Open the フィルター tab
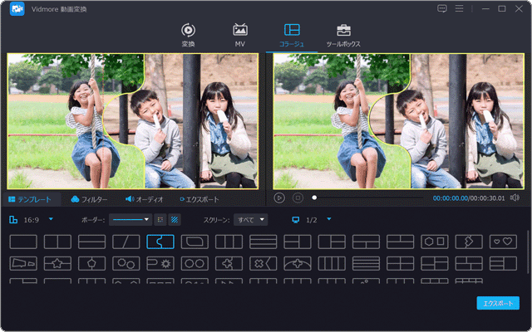The width and height of the screenshot is (532, 332). (89, 199)
